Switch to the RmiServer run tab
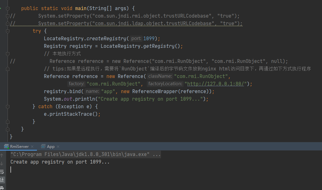Image resolution: width=322 pixels, height=190 pixels. coord(19,147)
